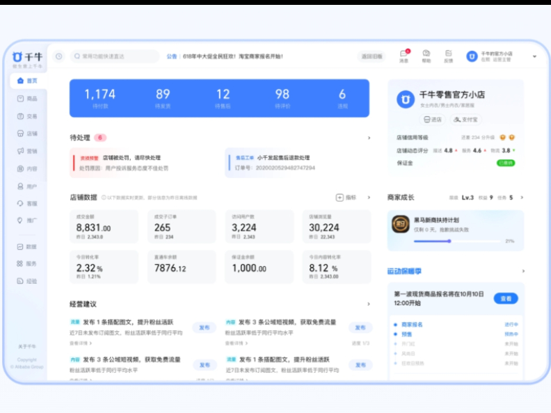This screenshot has width=551, height=413.
Task: Open 查看详情 under first 搭配图文 suggestion
Action: click(x=81, y=343)
